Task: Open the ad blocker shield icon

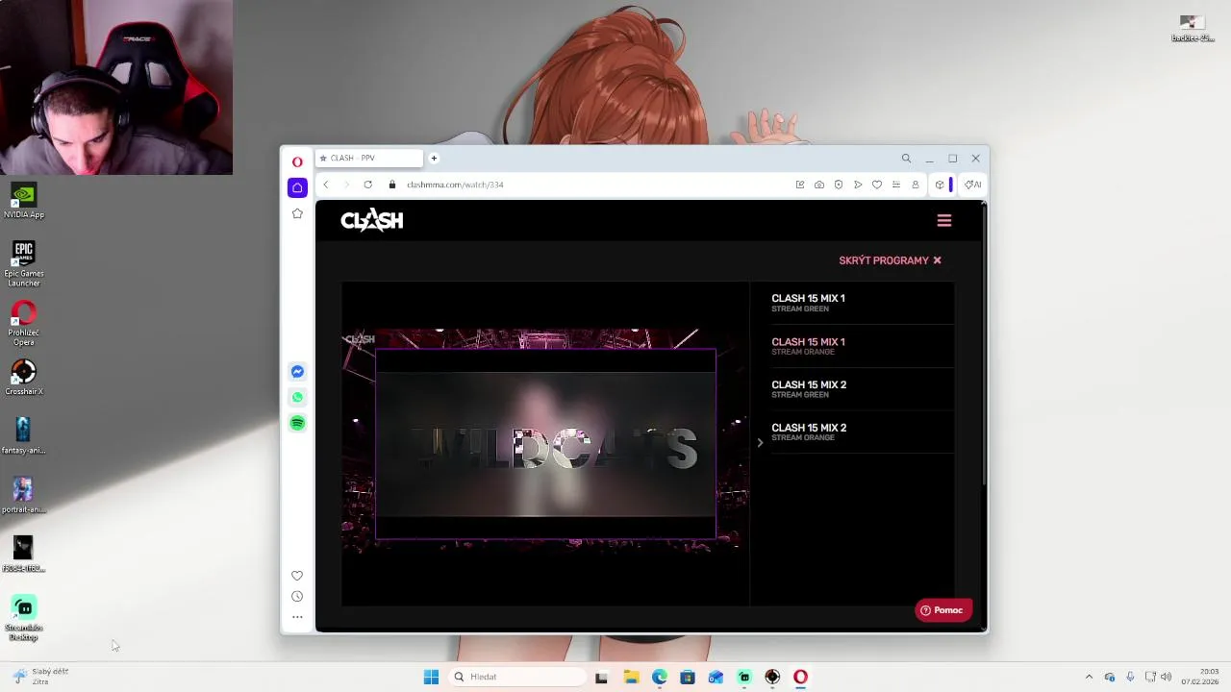Action: click(x=838, y=185)
